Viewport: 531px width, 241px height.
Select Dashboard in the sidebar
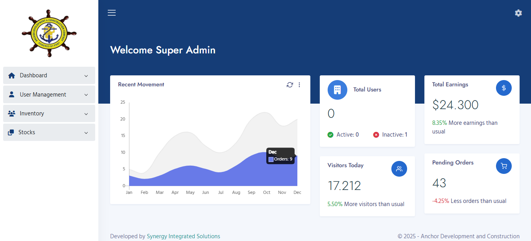pyautogui.click(x=33, y=75)
